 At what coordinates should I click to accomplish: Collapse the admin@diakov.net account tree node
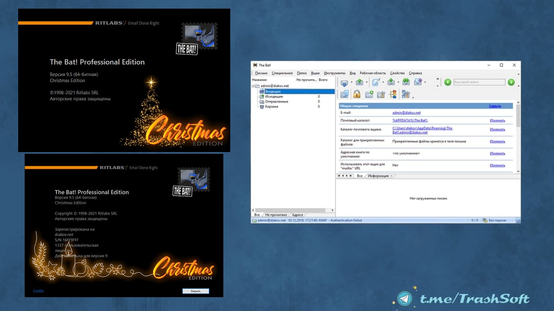point(253,86)
